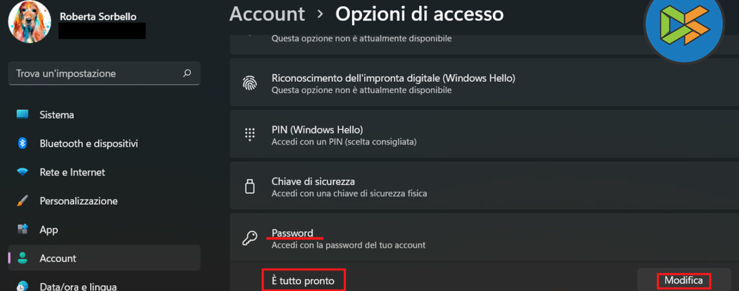Click the Account person icon in sidebar
Image resolution: width=739 pixels, height=291 pixels.
(x=22, y=258)
